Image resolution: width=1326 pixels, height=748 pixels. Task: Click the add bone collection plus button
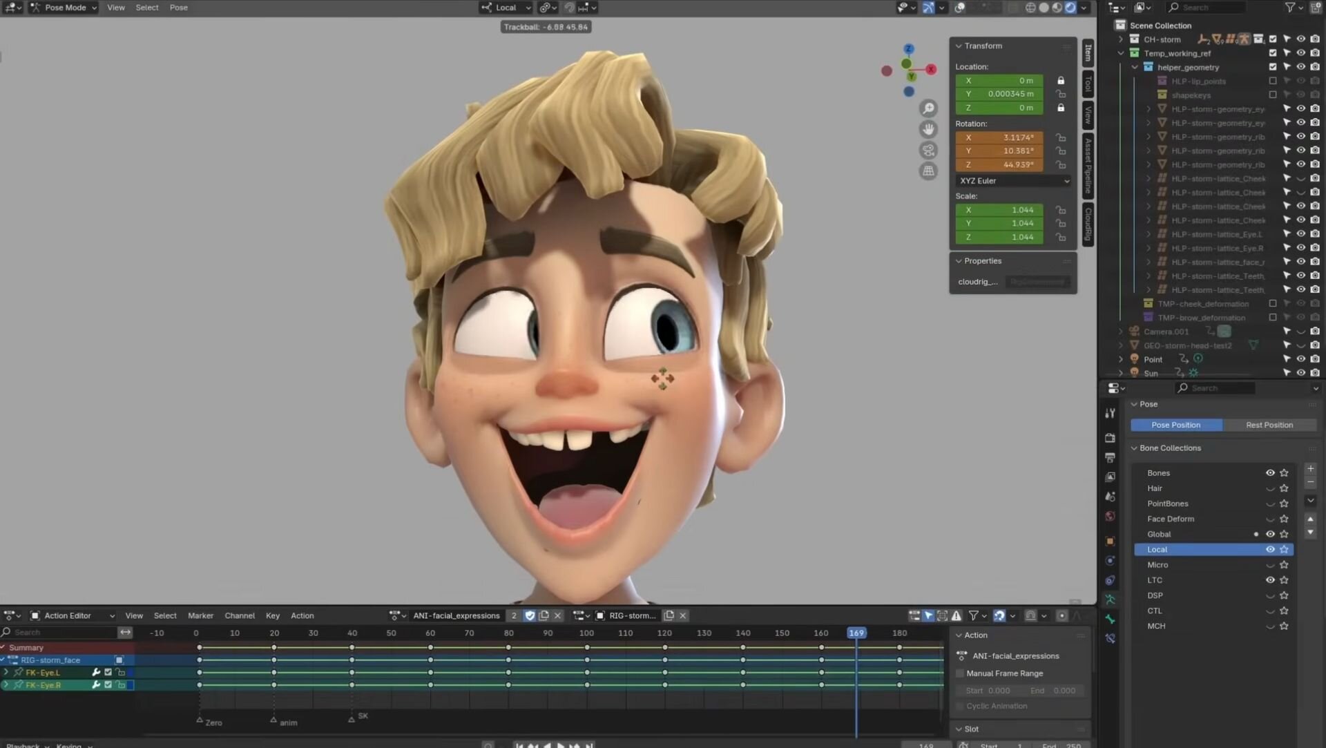pos(1310,469)
